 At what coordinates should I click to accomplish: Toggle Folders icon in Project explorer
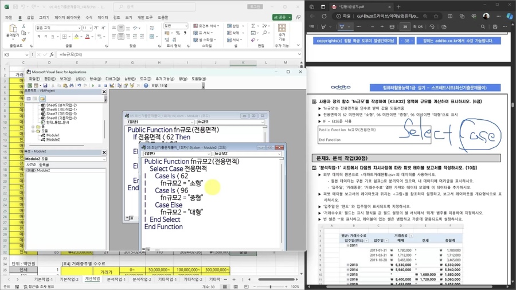coord(42,99)
